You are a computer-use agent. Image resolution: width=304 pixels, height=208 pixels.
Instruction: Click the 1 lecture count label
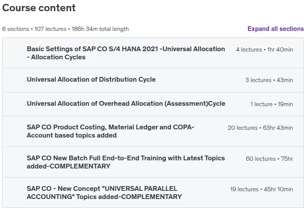tap(261, 104)
